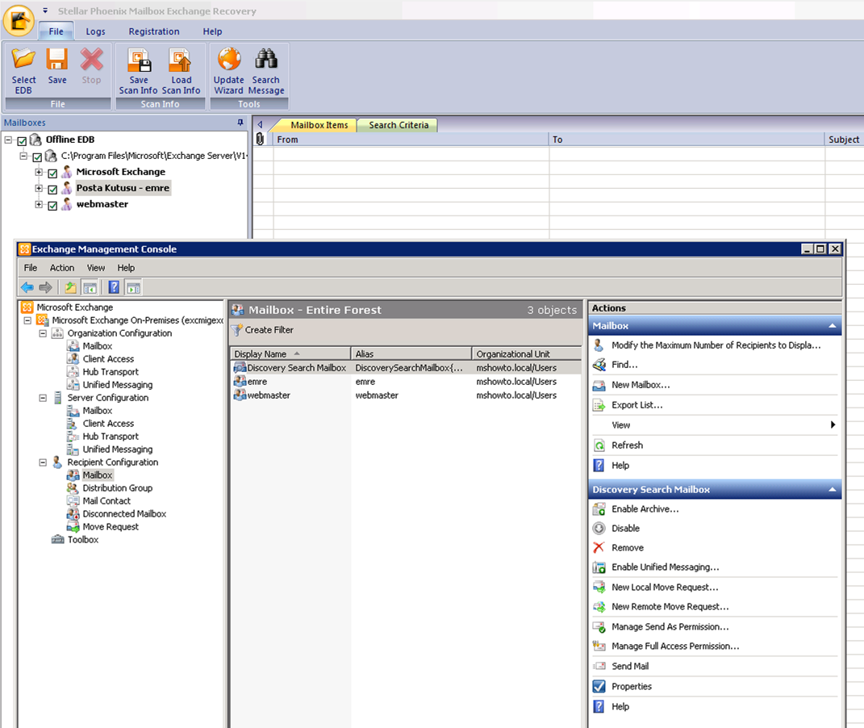Select the emre mailbox row

(x=406, y=382)
